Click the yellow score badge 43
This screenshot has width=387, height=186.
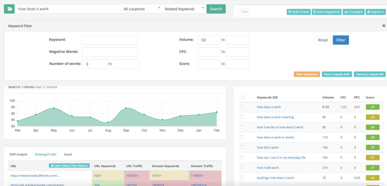tap(373, 117)
